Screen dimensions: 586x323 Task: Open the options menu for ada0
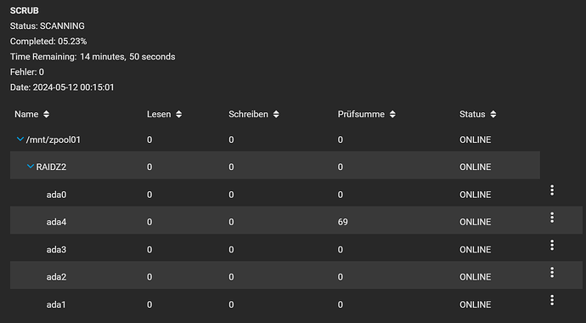coord(552,190)
